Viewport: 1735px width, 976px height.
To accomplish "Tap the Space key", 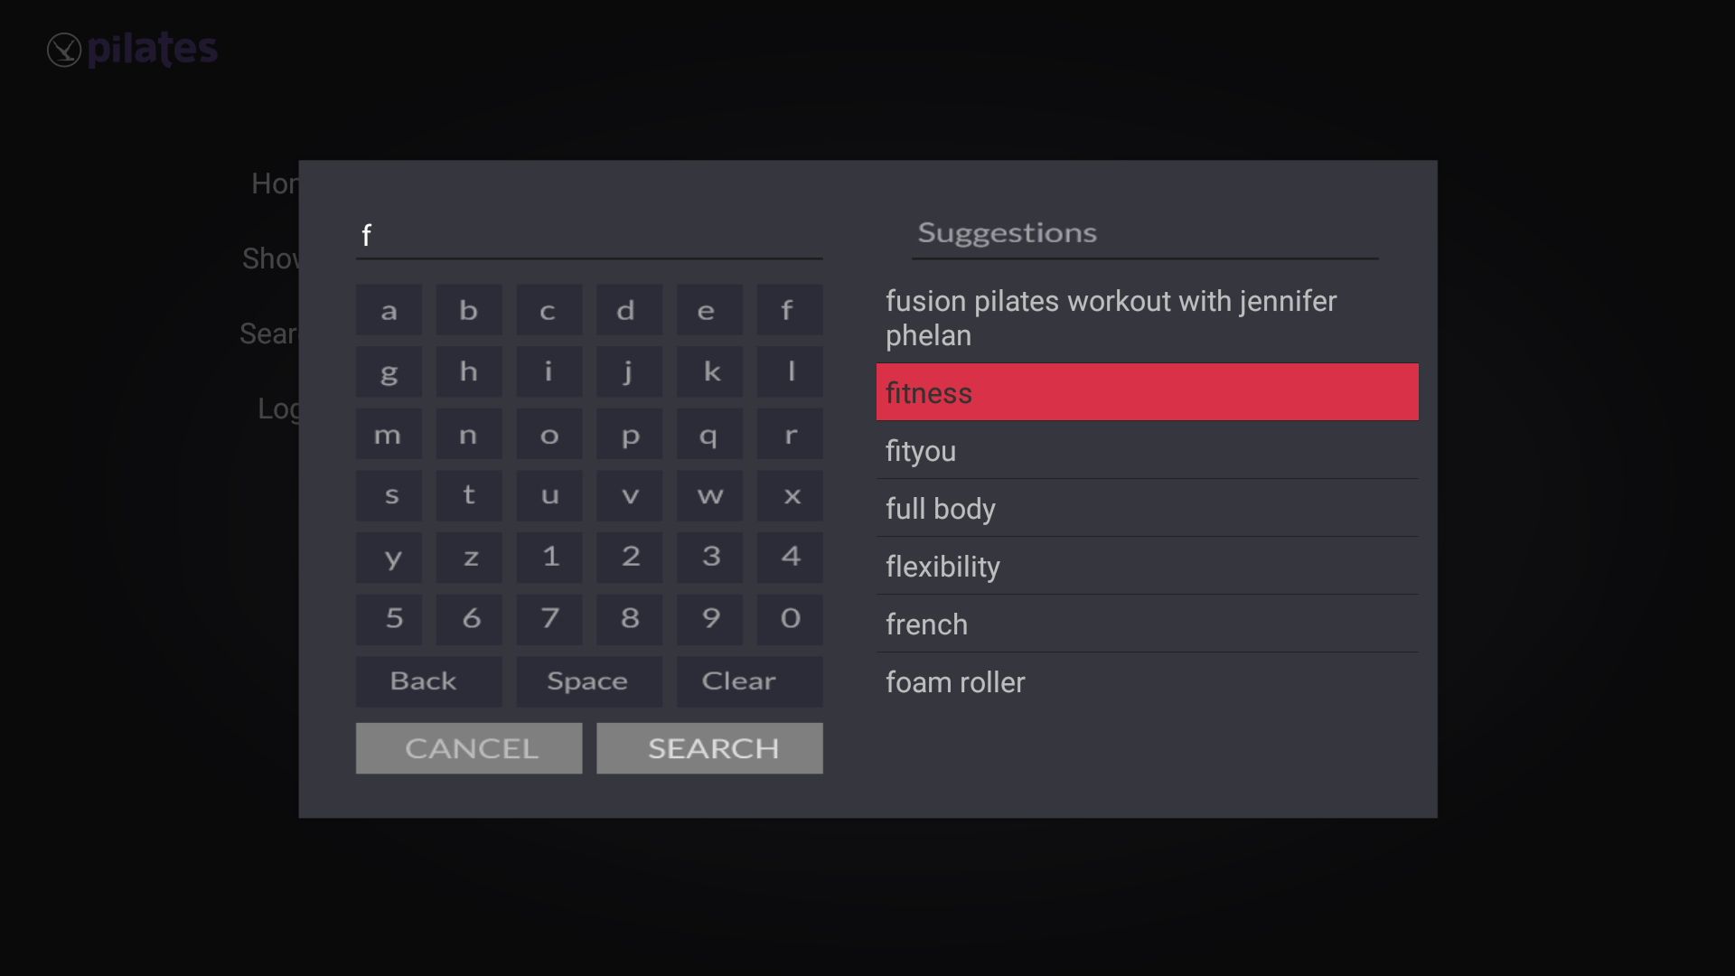I will [x=588, y=681].
